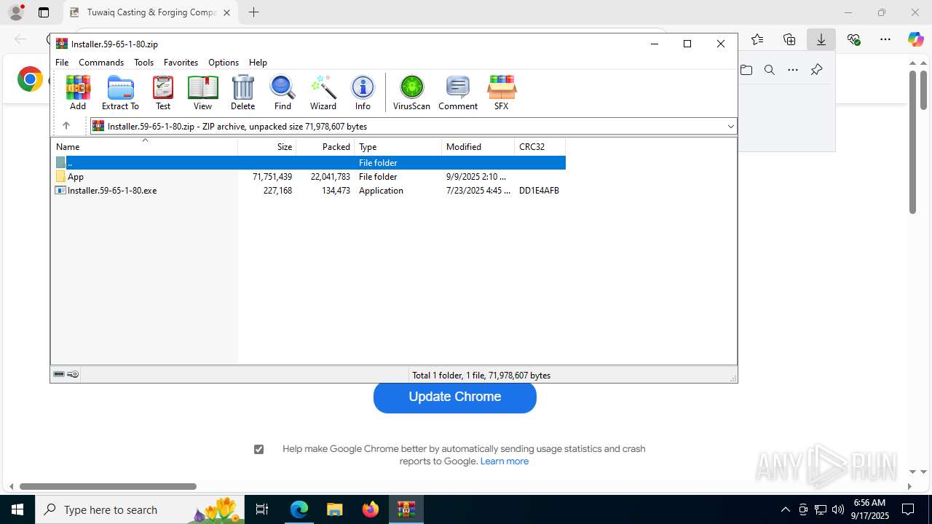Follow the Learn more link
The image size is (932, 524).
coord(504,461)
